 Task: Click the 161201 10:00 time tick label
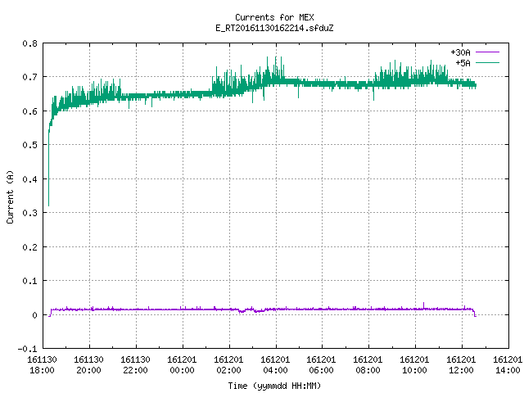(415, 365)
